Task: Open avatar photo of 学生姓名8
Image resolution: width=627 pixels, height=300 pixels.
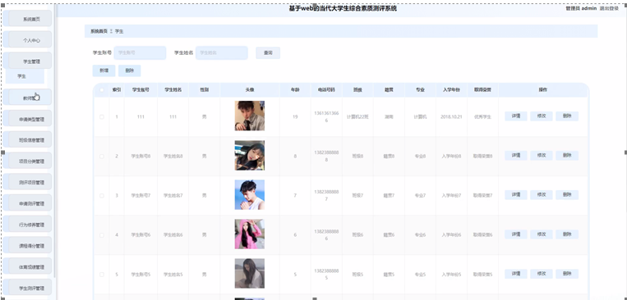Action: [250, 155]
